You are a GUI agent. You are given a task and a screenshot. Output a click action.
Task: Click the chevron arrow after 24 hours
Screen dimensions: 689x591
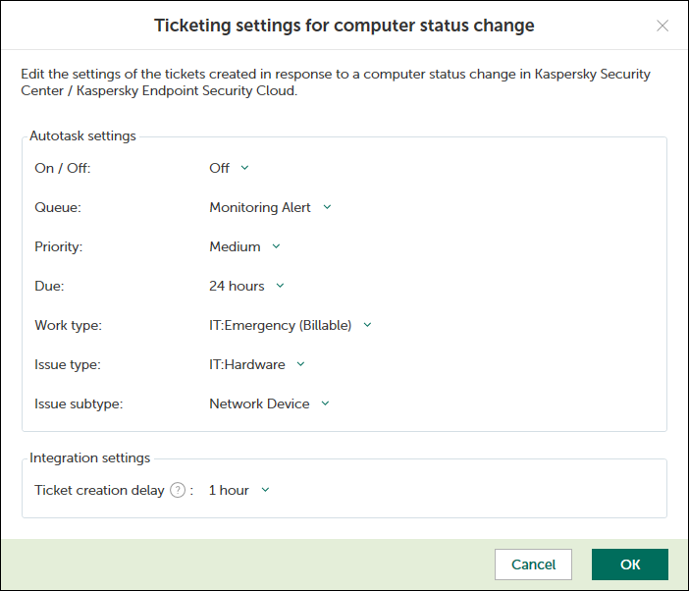click(x=280, y=286)
